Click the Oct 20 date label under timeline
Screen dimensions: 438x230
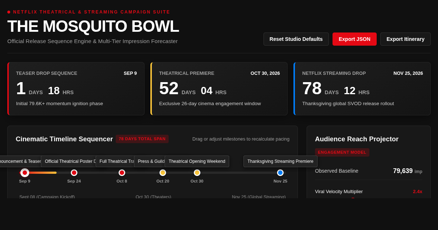click(163, 181)
